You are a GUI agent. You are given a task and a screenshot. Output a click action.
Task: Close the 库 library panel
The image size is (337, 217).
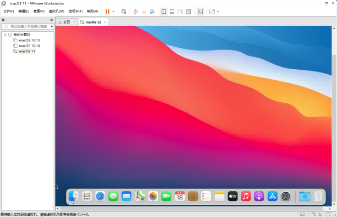coord(52,20)
